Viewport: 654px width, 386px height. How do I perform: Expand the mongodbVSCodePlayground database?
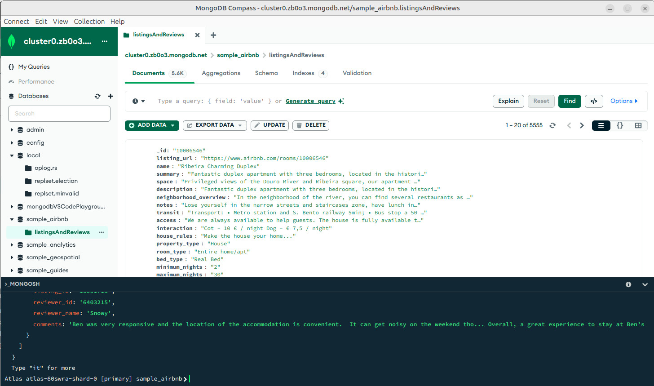click(12, 207)
